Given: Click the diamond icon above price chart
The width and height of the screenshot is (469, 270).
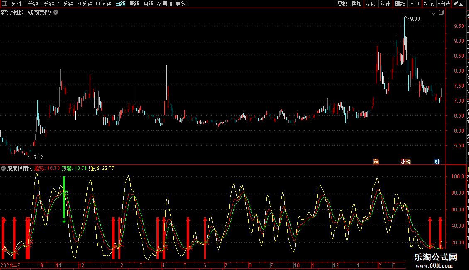Looking at the screenshot, I should (433, 12).
